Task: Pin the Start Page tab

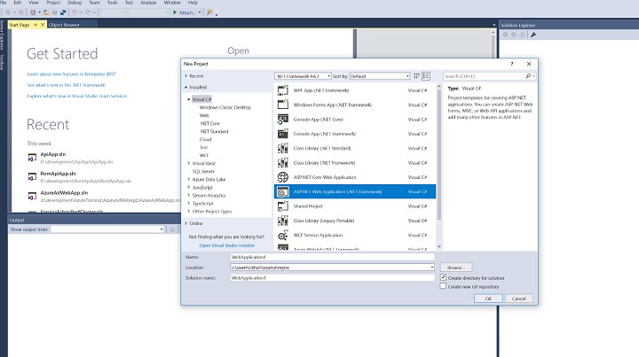Action: [35, 25]
